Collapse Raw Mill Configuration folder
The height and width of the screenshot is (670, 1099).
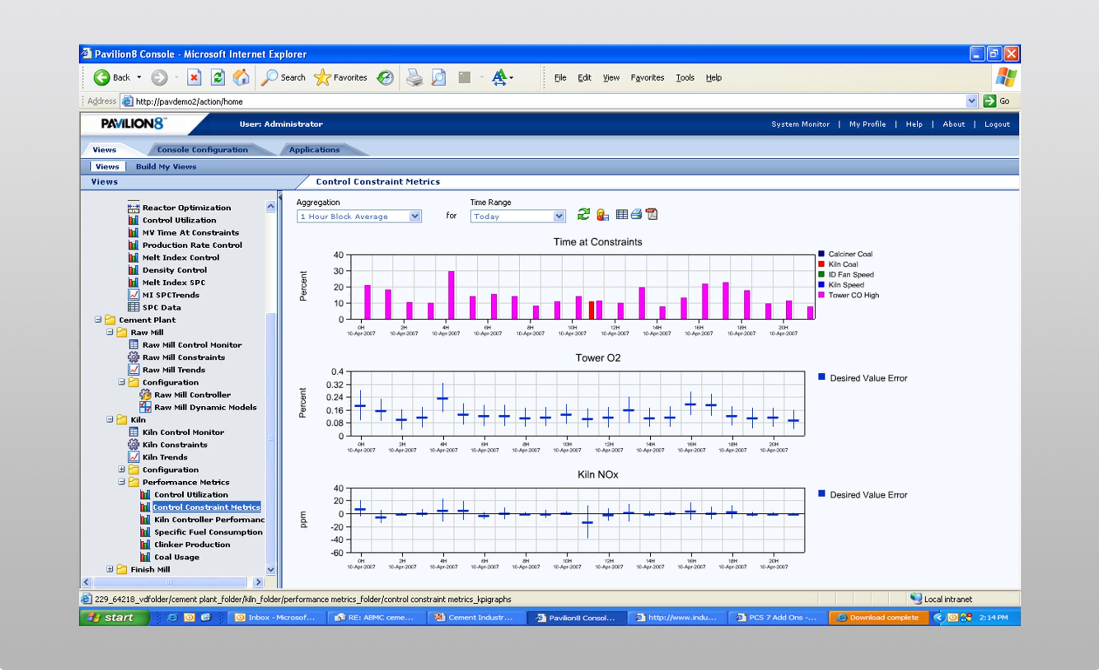(x=121, y=381)
